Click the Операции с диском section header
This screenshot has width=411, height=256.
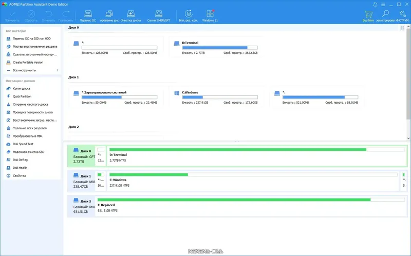(21, 81)
